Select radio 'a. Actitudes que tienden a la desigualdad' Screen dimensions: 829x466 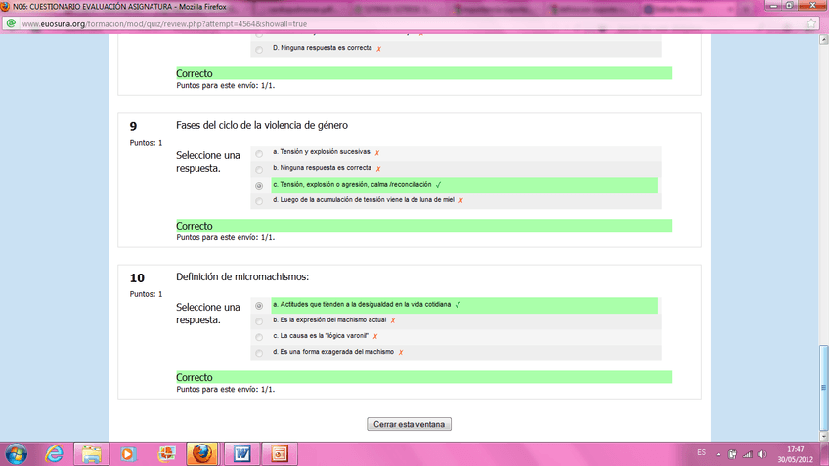click(x=259, y=306)
